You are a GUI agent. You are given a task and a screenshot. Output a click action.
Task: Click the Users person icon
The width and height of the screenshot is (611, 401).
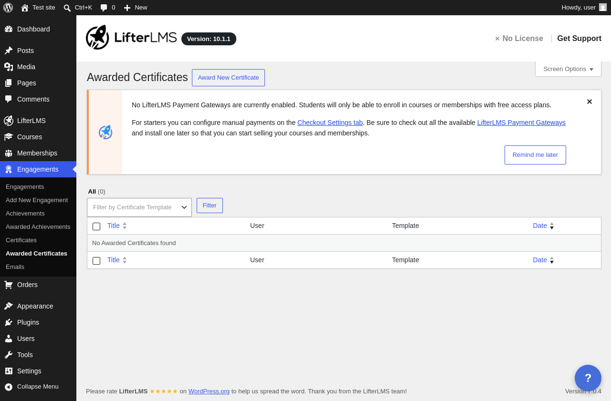[x=9, y=339]
